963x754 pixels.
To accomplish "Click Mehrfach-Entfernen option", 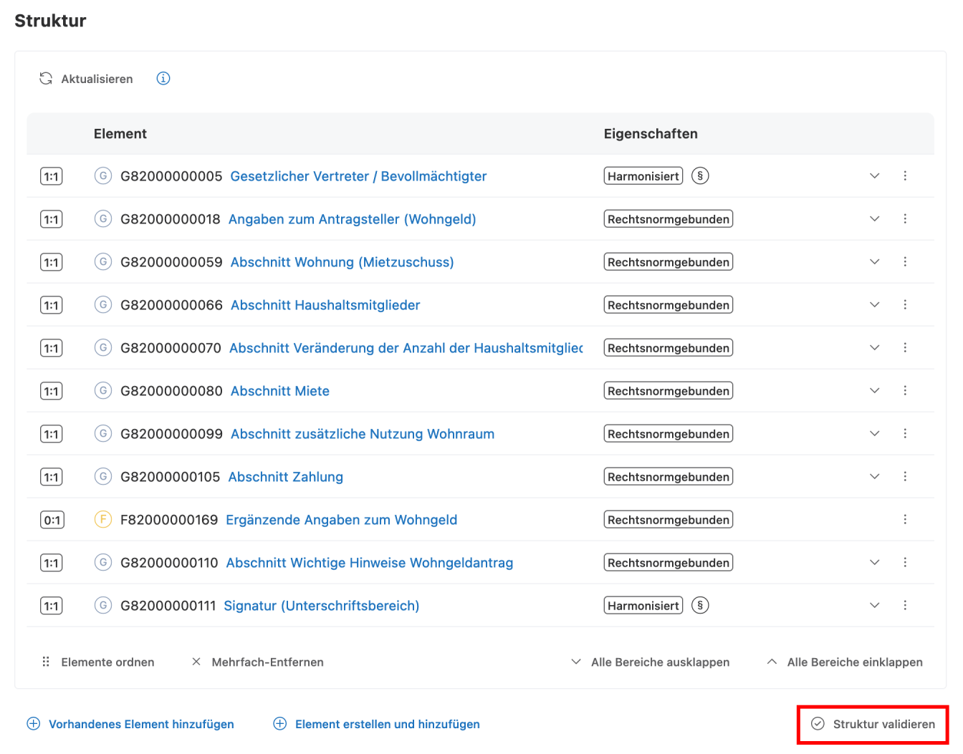I will click(258, 662).
